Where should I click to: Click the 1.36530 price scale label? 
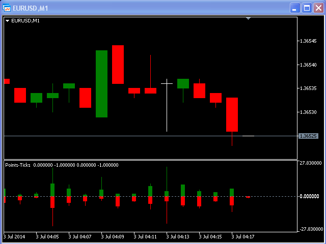(x=308, y=112)
